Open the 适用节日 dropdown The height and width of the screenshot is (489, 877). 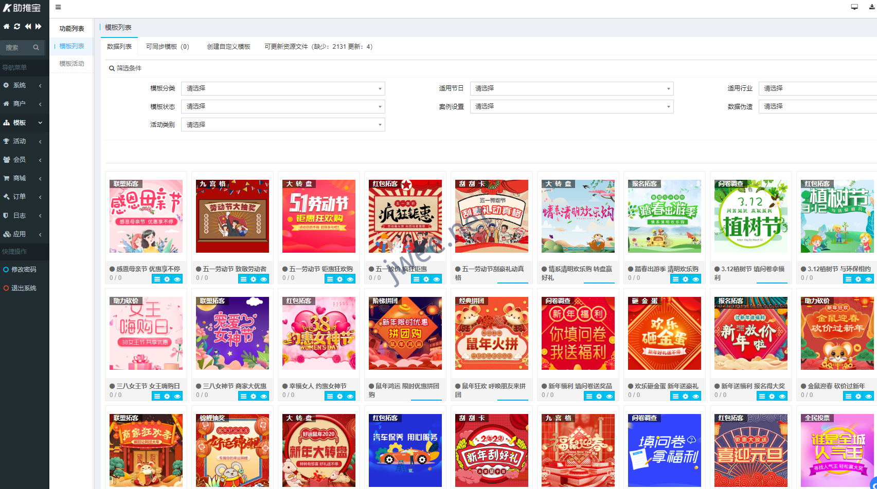[571, 88]
